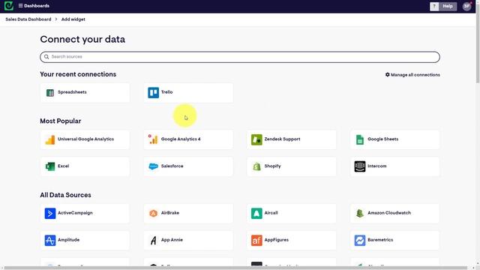Viewport: 480px width, 270px height.
Task: Click the Aircall label text
Action: point(271,213)
